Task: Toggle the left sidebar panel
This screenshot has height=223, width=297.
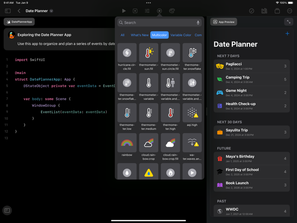Action: click(8, 11)
